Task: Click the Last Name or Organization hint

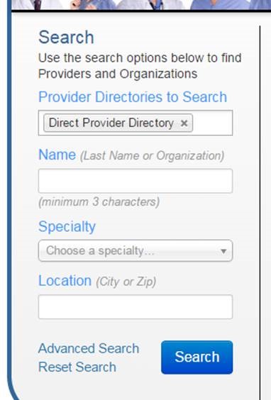Action: [x=152, y=155]
